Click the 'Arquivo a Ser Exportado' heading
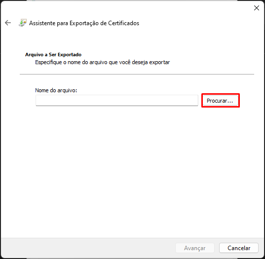The height and width of the screenshot is (259, 265). pyautogui.click(x=53, y=55)
